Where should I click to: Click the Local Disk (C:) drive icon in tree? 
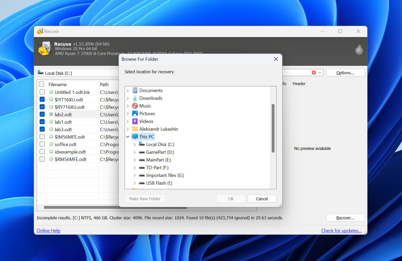(x=142, y=144)
